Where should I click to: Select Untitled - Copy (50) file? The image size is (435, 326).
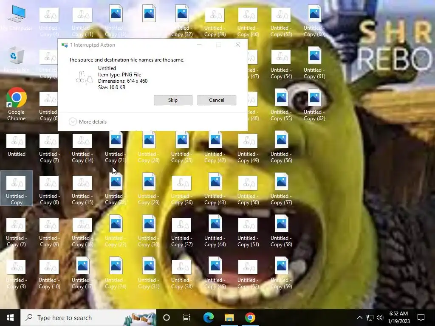click(248, 191)
